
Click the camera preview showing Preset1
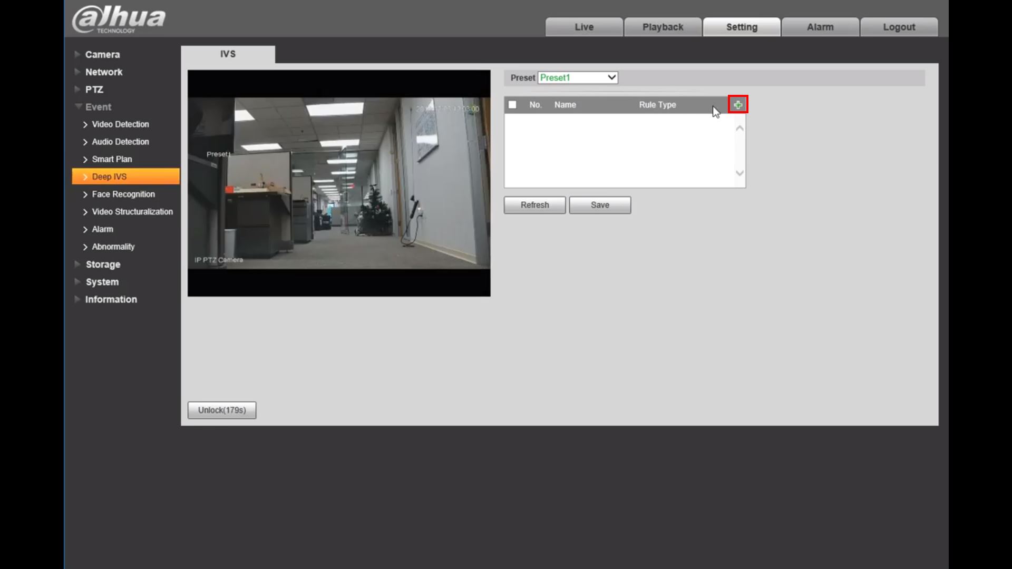338,183
